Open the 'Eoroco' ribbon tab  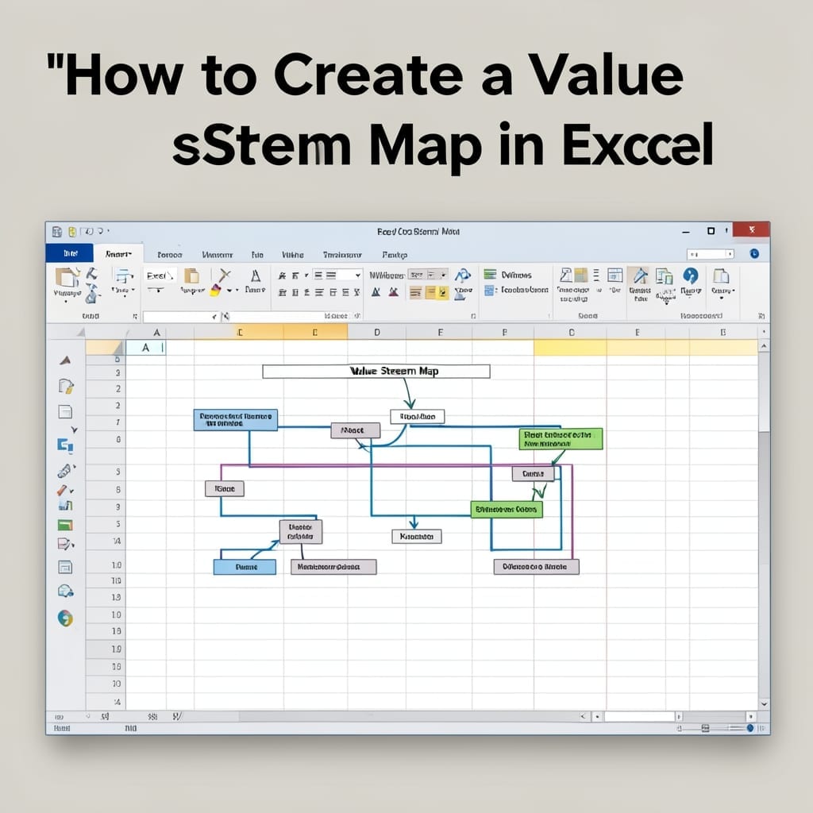click(170, 255)
